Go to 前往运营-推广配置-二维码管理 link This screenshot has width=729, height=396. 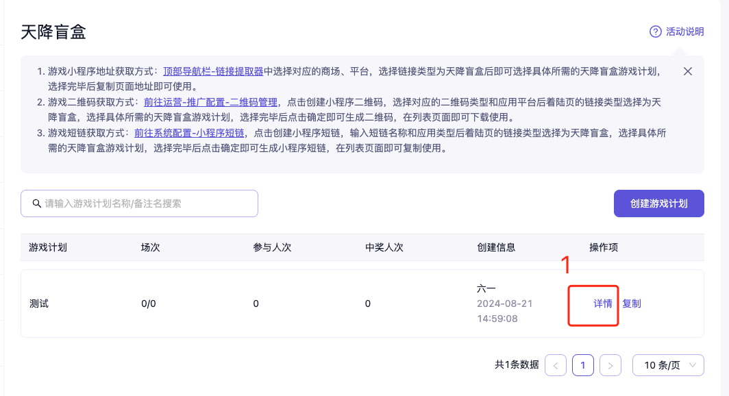tap(210, 102)
